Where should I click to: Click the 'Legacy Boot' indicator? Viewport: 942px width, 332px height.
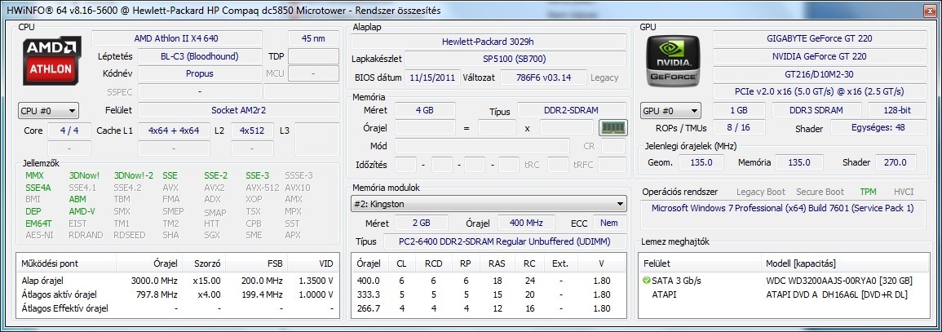point(761,193)
